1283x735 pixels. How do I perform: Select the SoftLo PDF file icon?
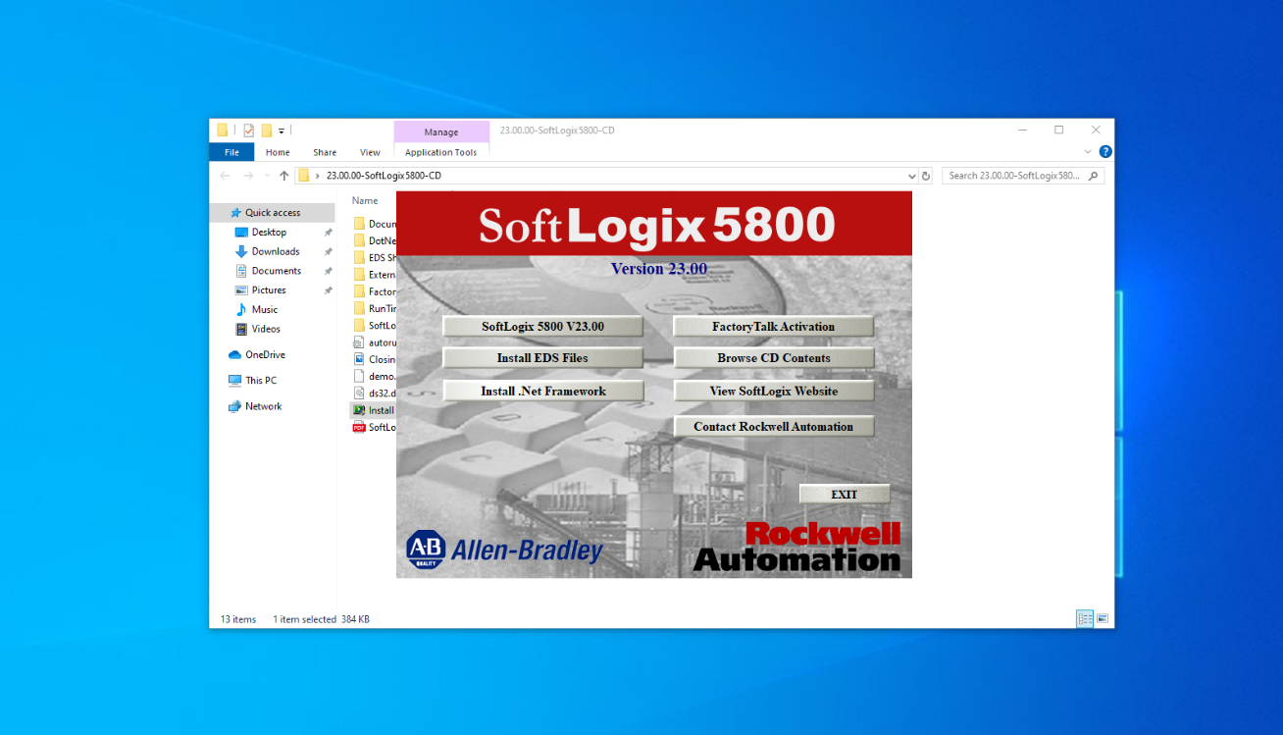(359, 427)
